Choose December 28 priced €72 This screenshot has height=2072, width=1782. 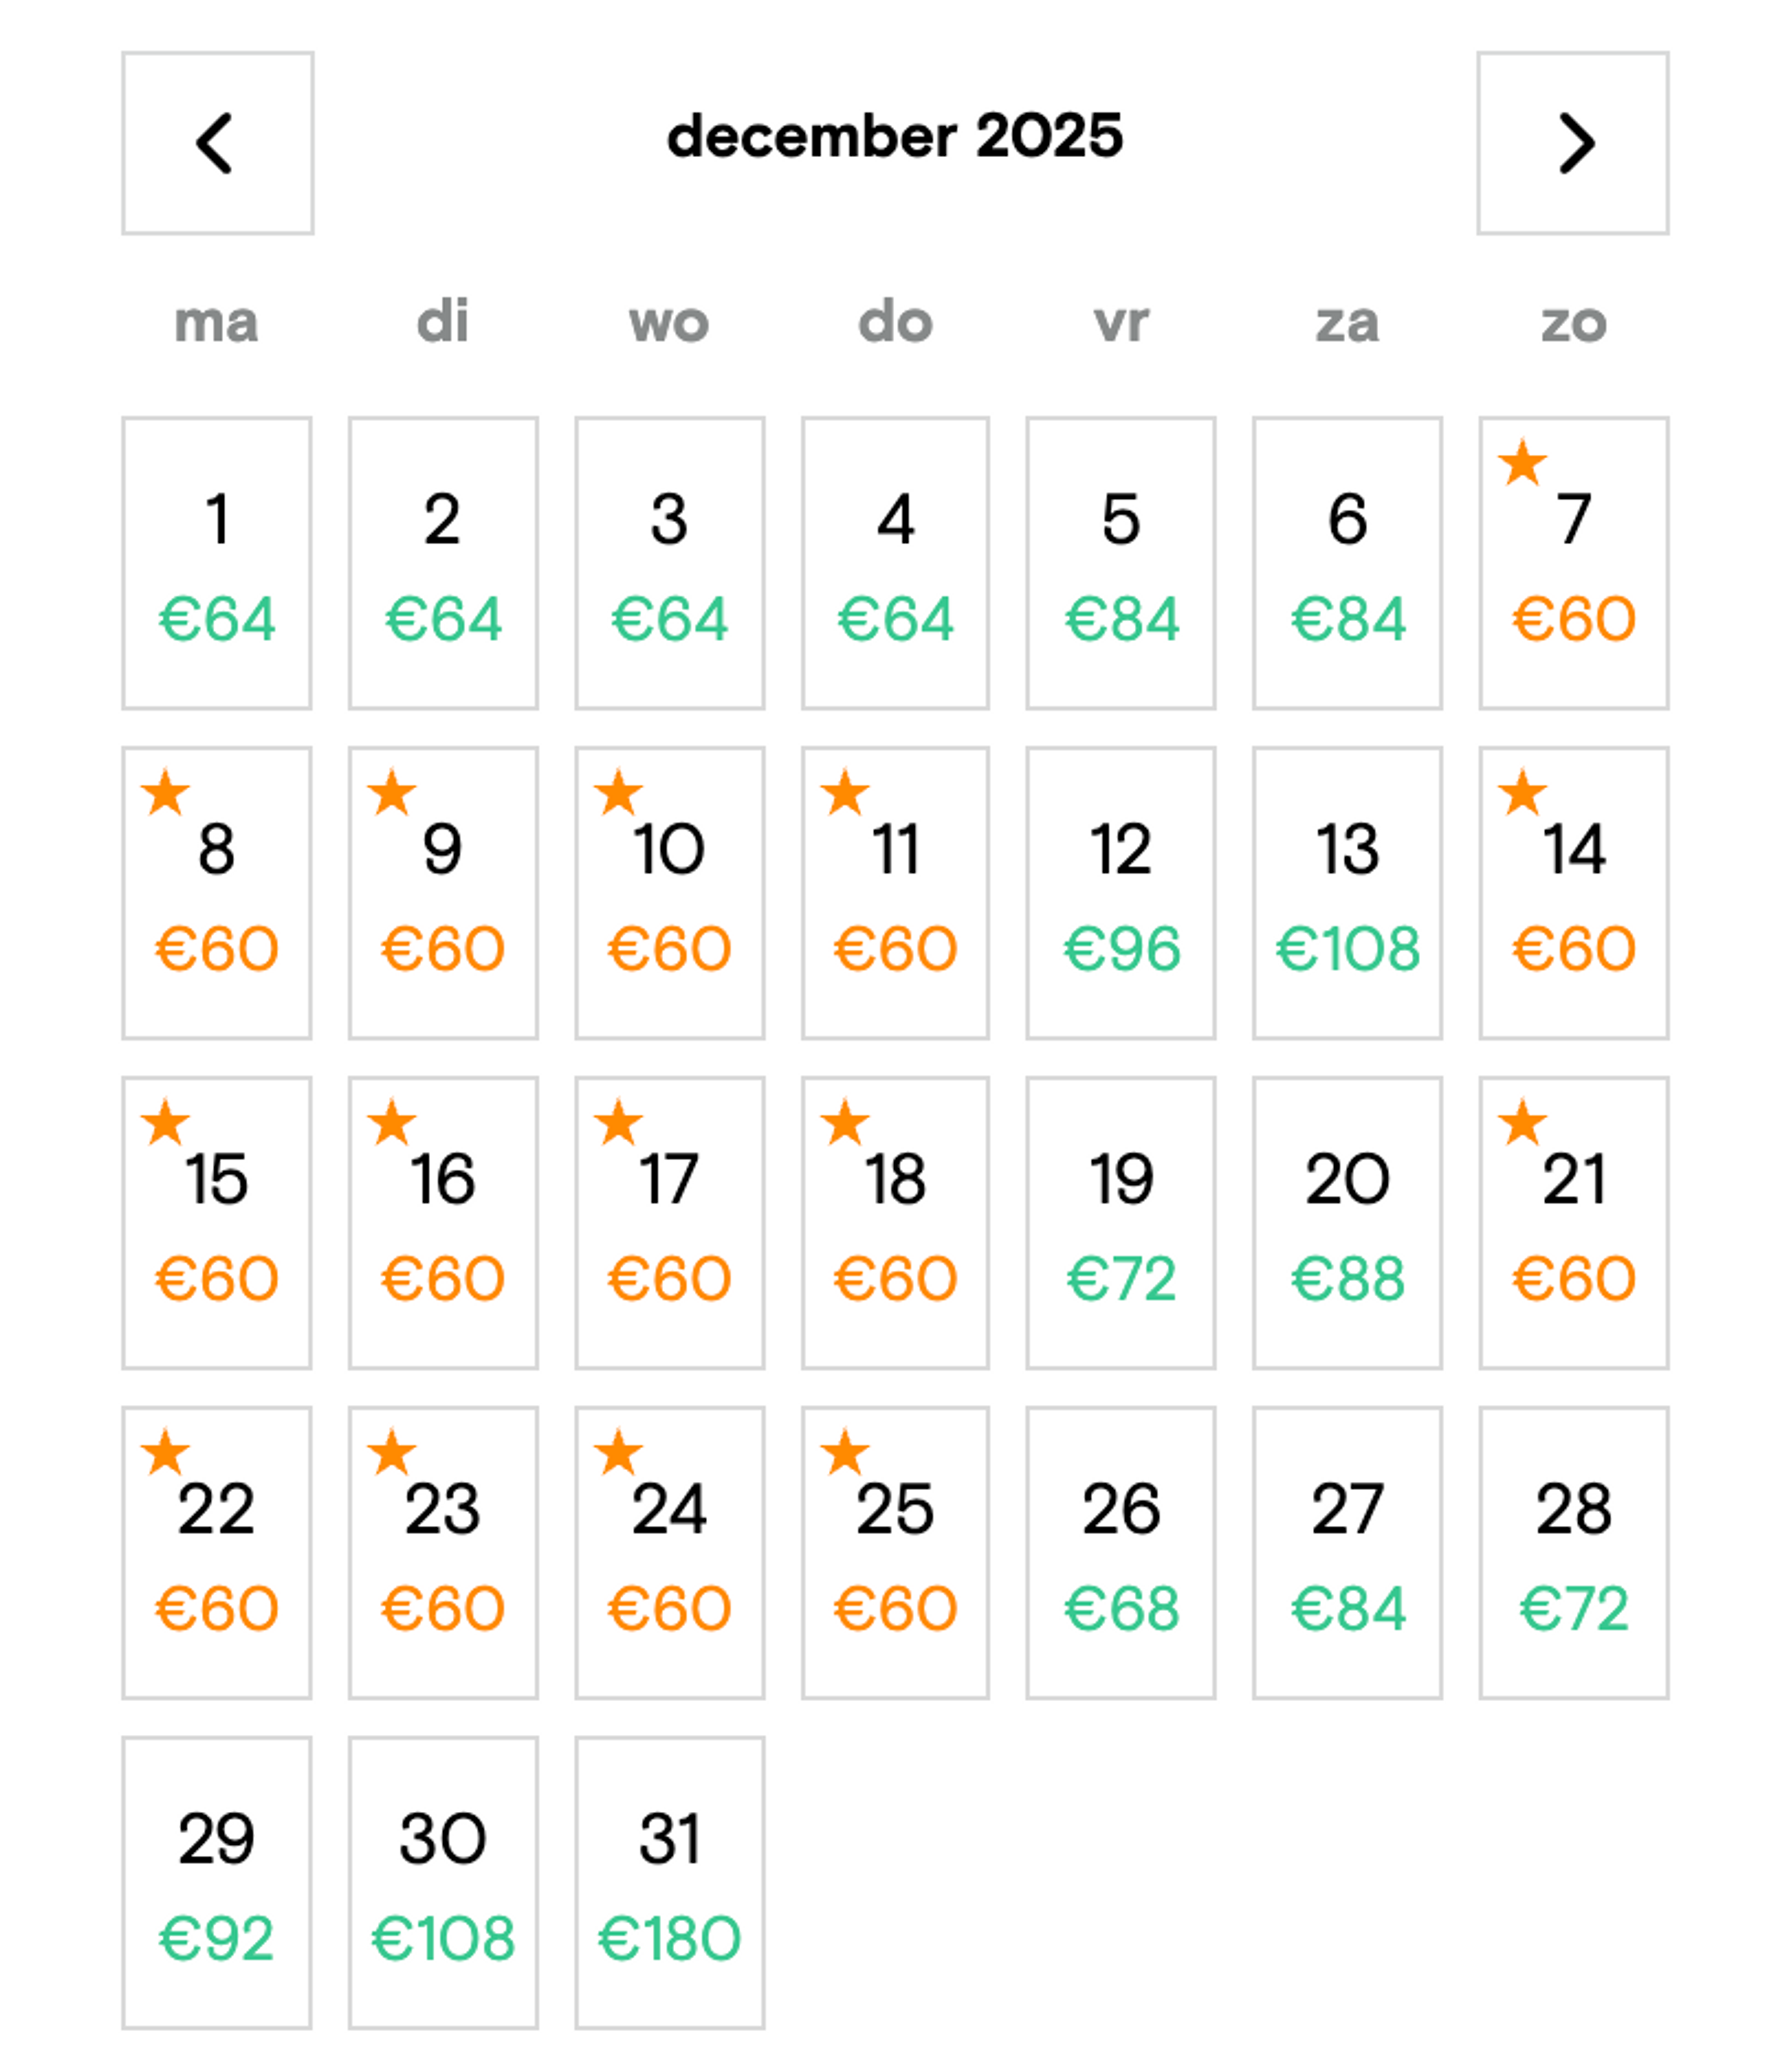coord(1573,1553)
